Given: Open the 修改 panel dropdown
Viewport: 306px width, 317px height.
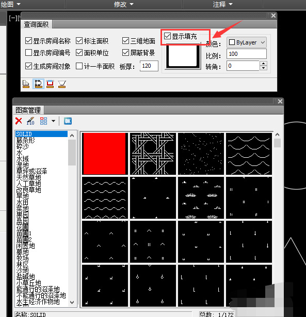Looking at the screenshot, I should (x=124, y=4).
